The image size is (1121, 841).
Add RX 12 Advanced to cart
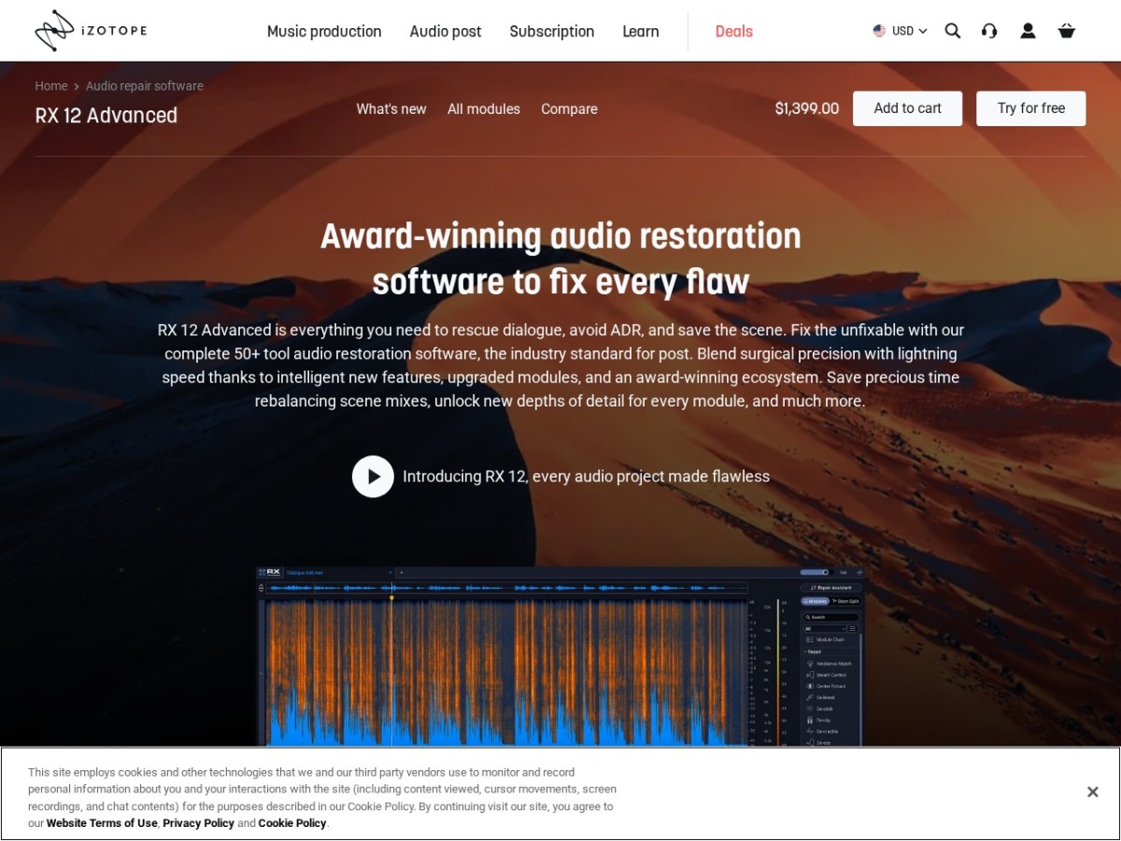tap(908, 108)
